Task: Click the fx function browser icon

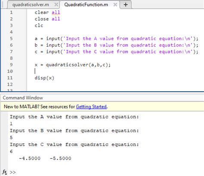Action: 4,172
